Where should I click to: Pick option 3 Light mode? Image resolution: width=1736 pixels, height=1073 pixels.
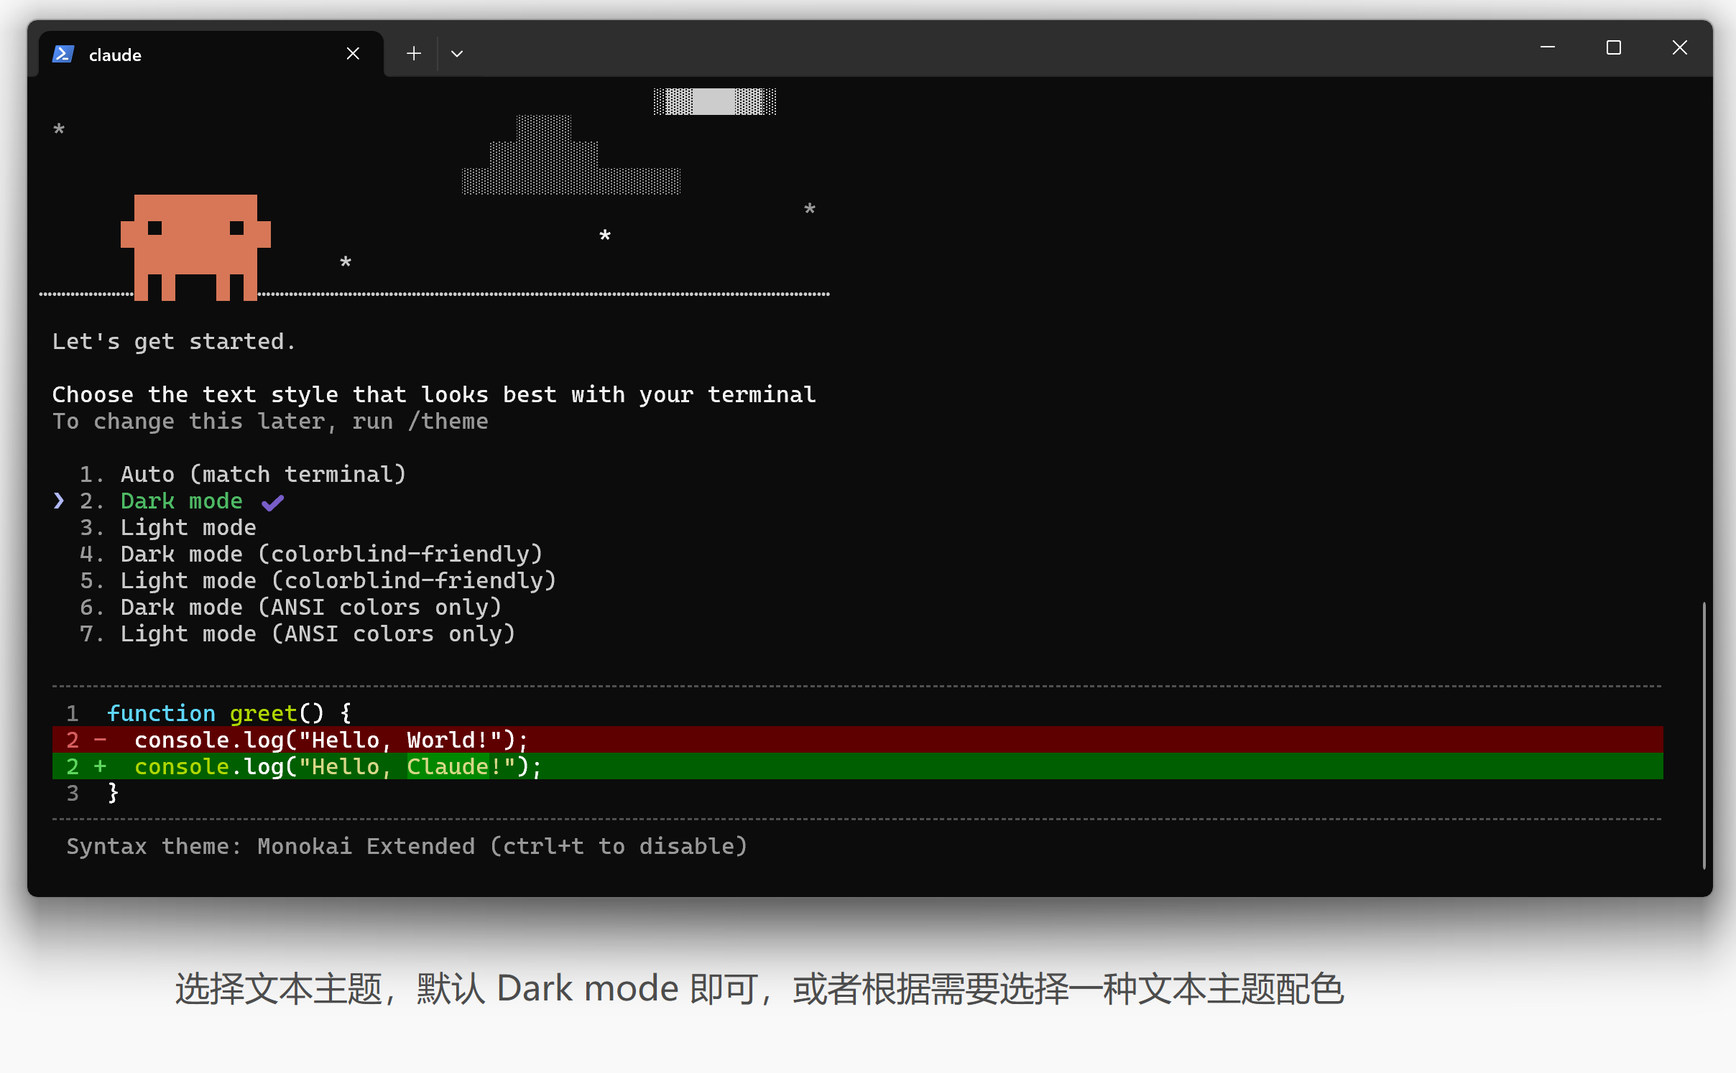click(167, 527)
